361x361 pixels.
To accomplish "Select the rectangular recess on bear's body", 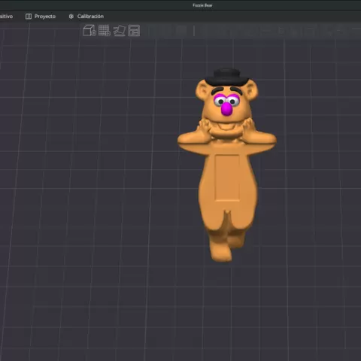I will tap(227, 177).
